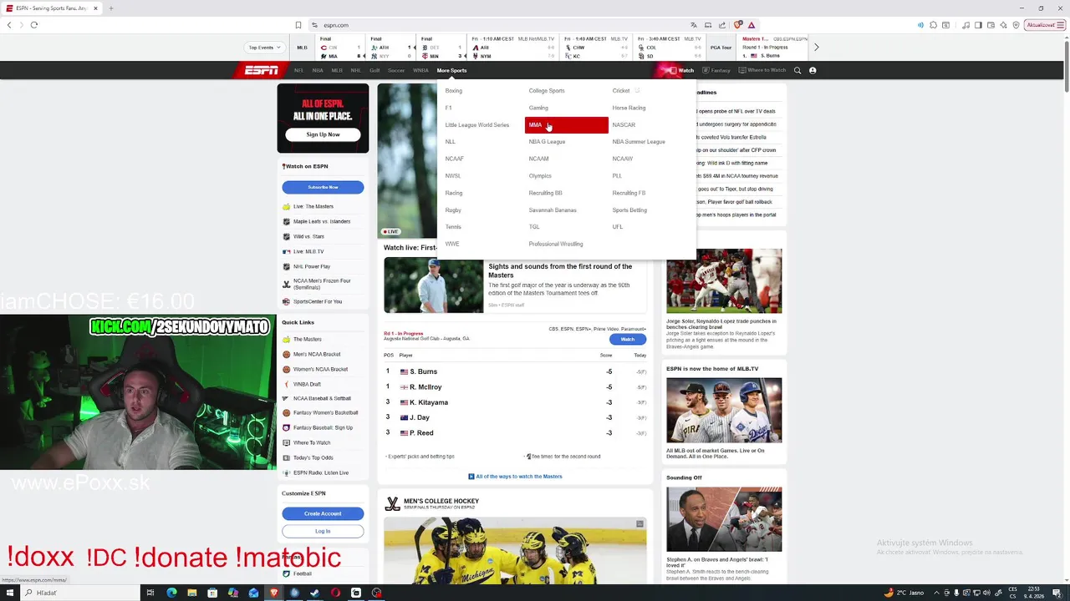Open the Top Events dropdown
This screenshot has width=1070, height=601.
coord(264,48)
